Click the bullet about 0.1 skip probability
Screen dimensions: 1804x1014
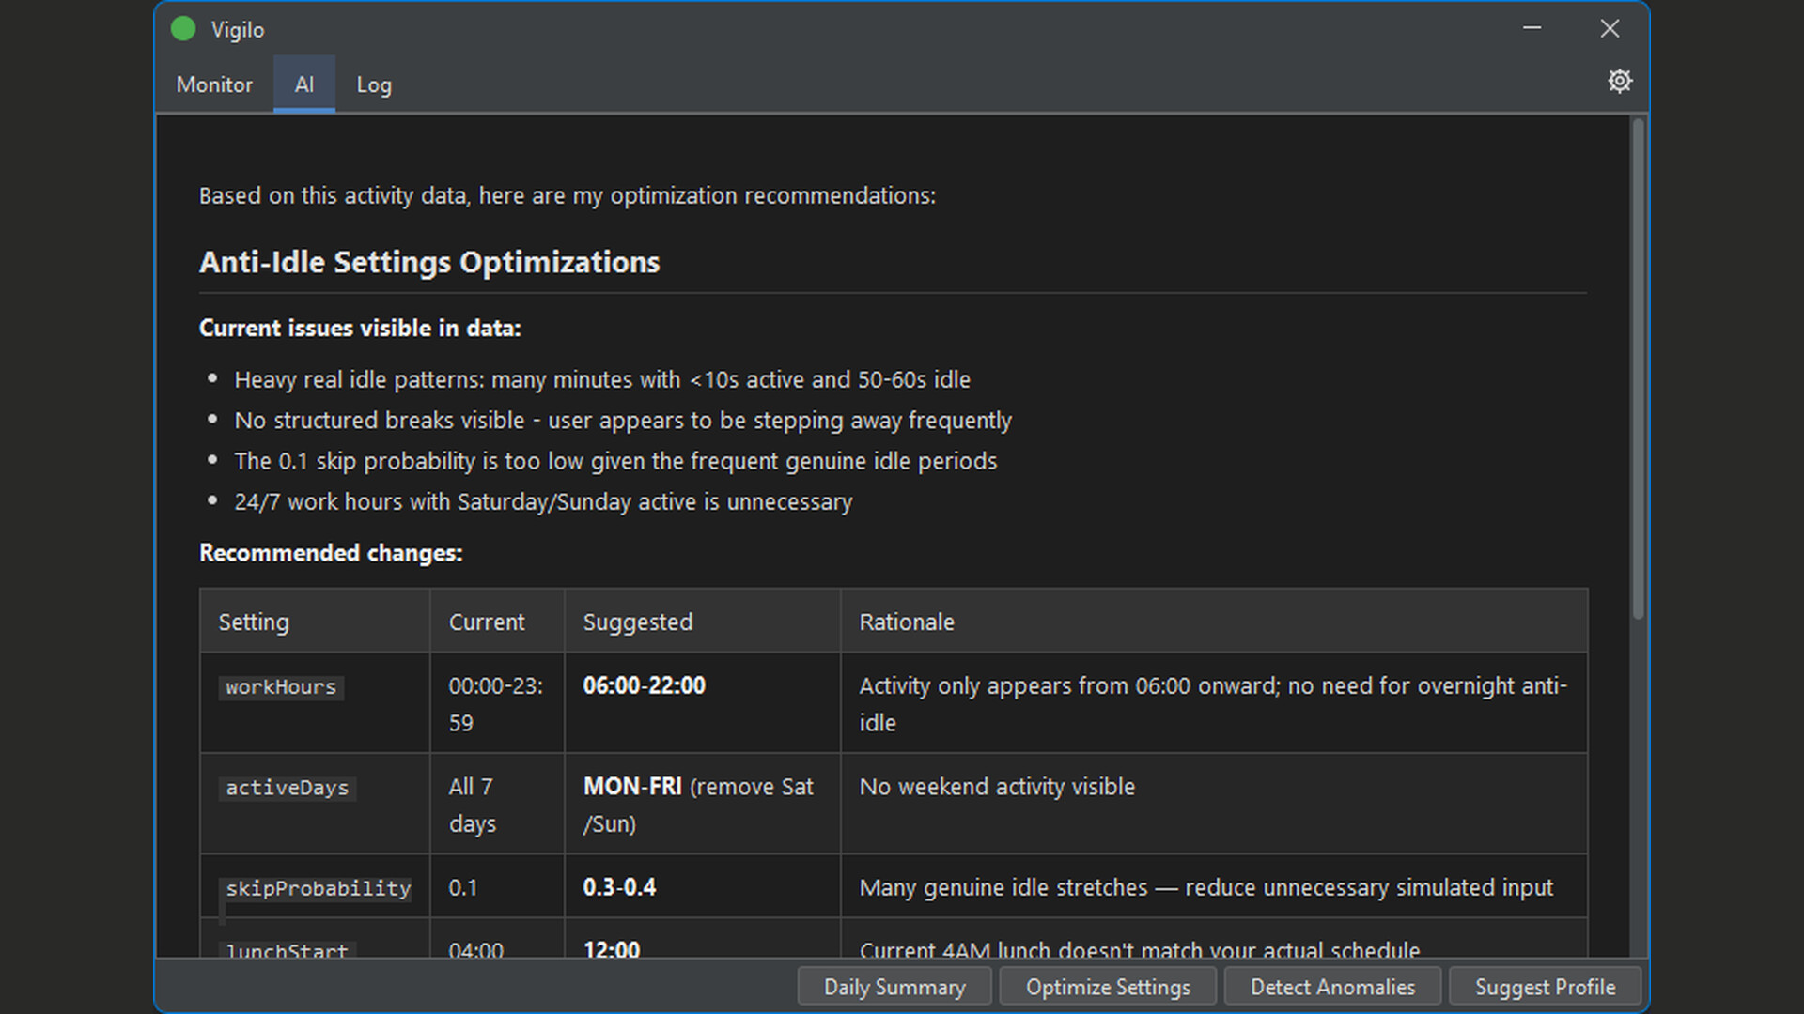615,461
